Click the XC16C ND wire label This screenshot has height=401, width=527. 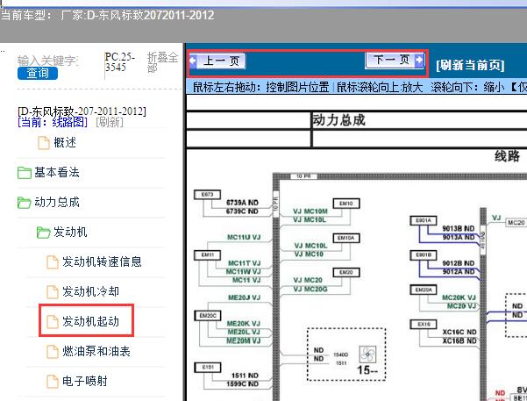coord(459,332)
